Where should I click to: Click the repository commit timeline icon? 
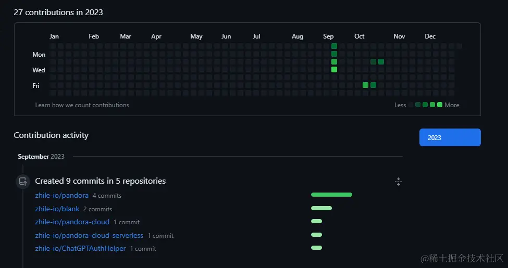[x=22, y=182]
